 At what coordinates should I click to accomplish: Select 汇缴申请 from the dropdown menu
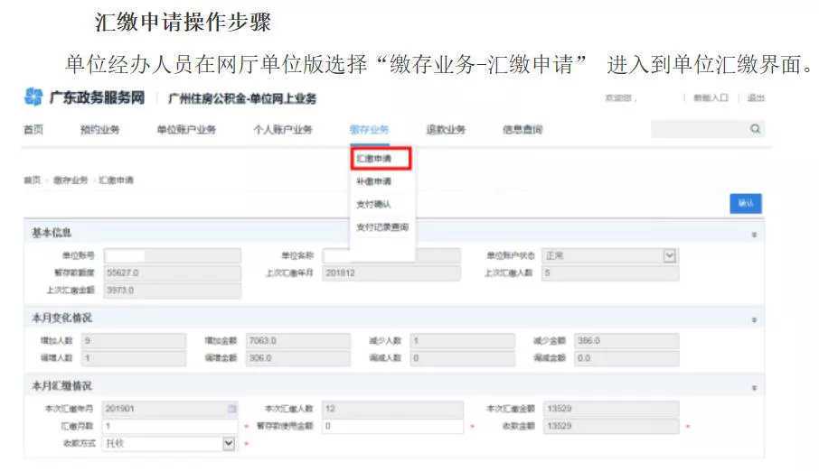click(x=379, y=159)
